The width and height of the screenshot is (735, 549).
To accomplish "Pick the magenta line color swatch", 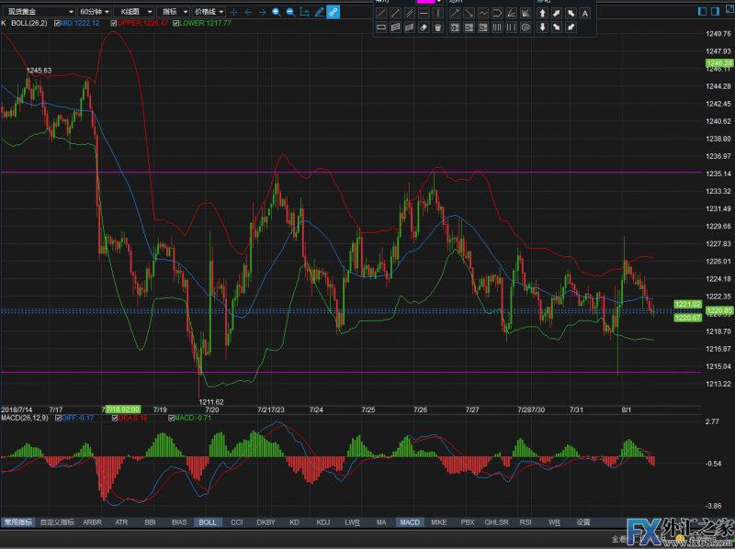I will pos(425,2).
